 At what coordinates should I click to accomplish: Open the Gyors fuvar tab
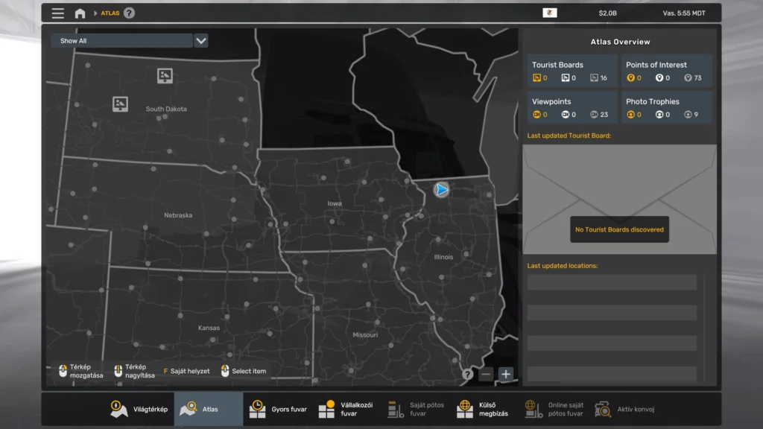pyautogui.click(x=278, y=409)
